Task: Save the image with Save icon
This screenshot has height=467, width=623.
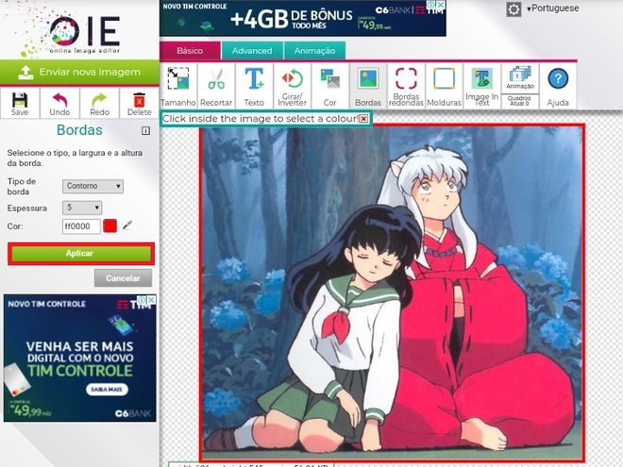Action: (20, 103)
